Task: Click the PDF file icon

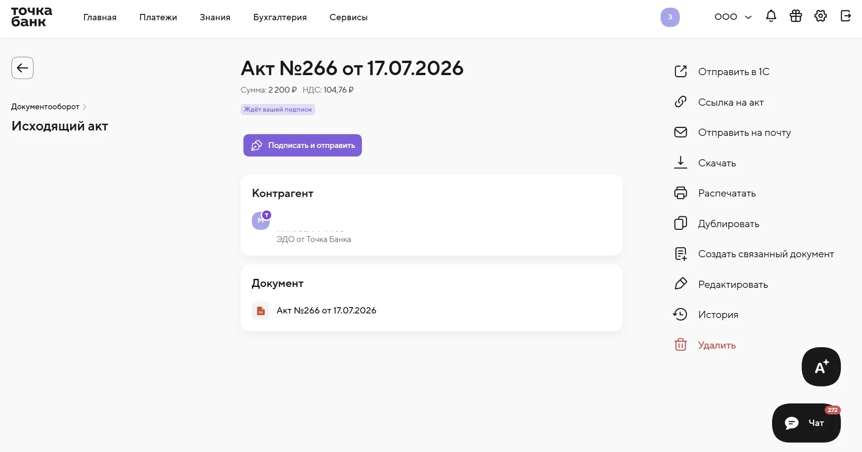Action: coord(260,310)
